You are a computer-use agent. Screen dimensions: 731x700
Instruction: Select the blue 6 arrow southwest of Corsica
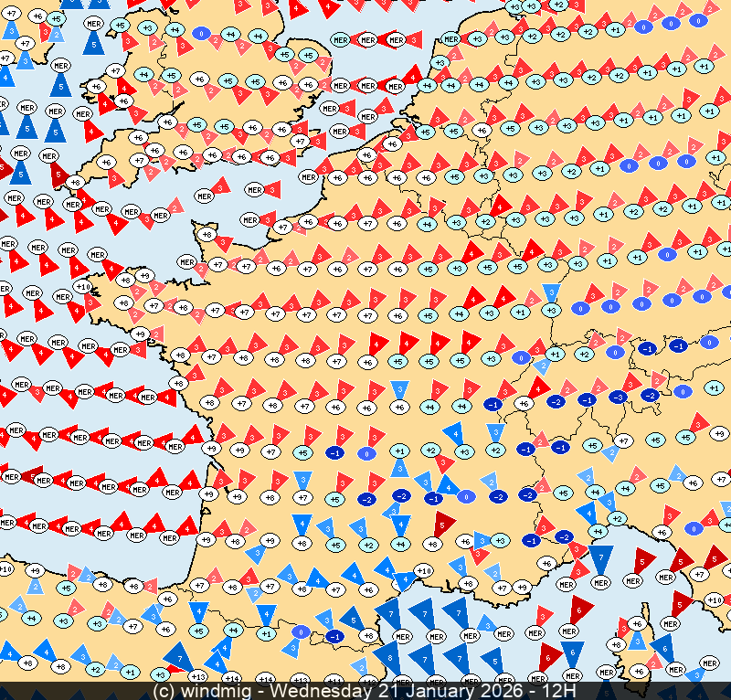(573, 653)
